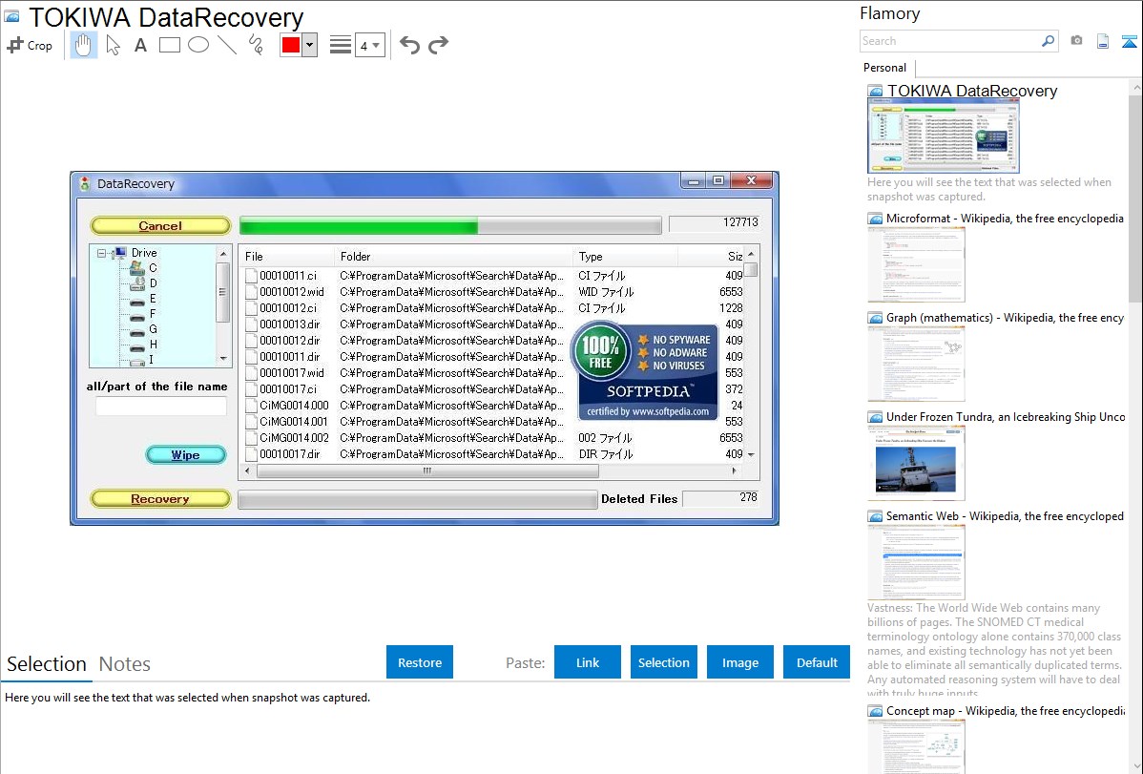Open the Microformat Wikipedia snapshot thumbnail

(x=916, y=264)
